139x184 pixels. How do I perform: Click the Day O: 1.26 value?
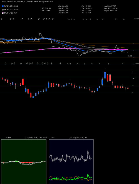click(x=63, y=6)
